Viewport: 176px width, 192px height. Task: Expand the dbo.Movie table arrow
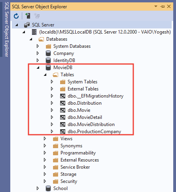point(52,110)
